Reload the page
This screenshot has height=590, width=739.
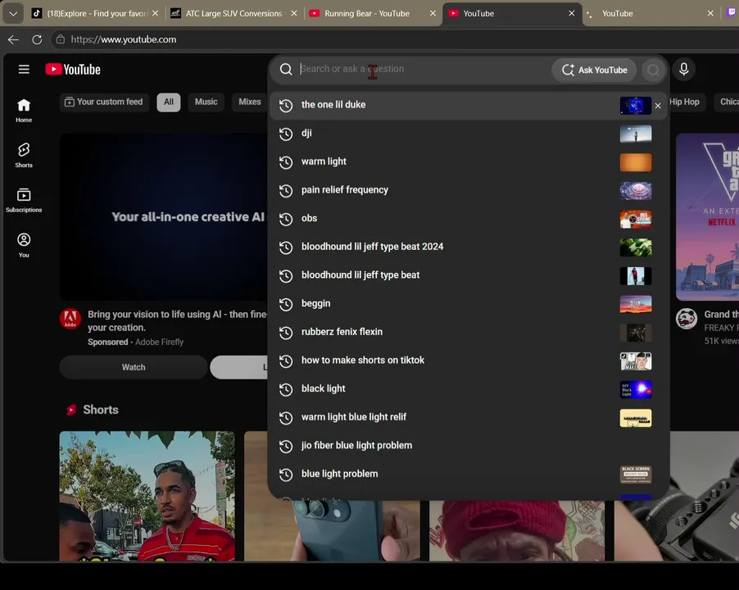point(37,39)
